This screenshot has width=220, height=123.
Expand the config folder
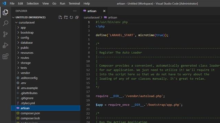(18, 38)
